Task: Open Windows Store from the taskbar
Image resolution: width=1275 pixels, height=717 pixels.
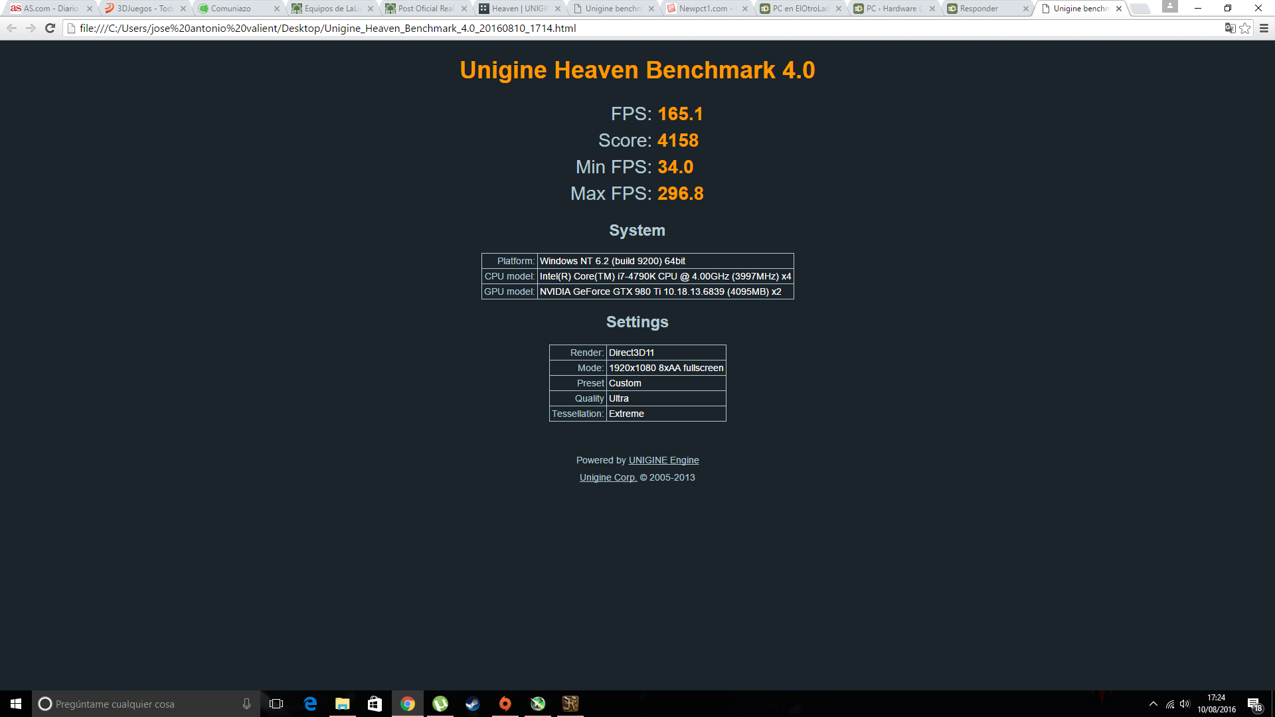Action: click(375, 704)
